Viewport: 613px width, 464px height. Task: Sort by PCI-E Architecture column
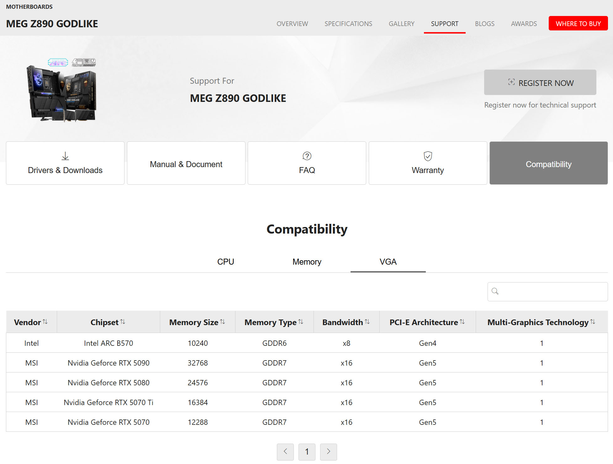(462, 322)
